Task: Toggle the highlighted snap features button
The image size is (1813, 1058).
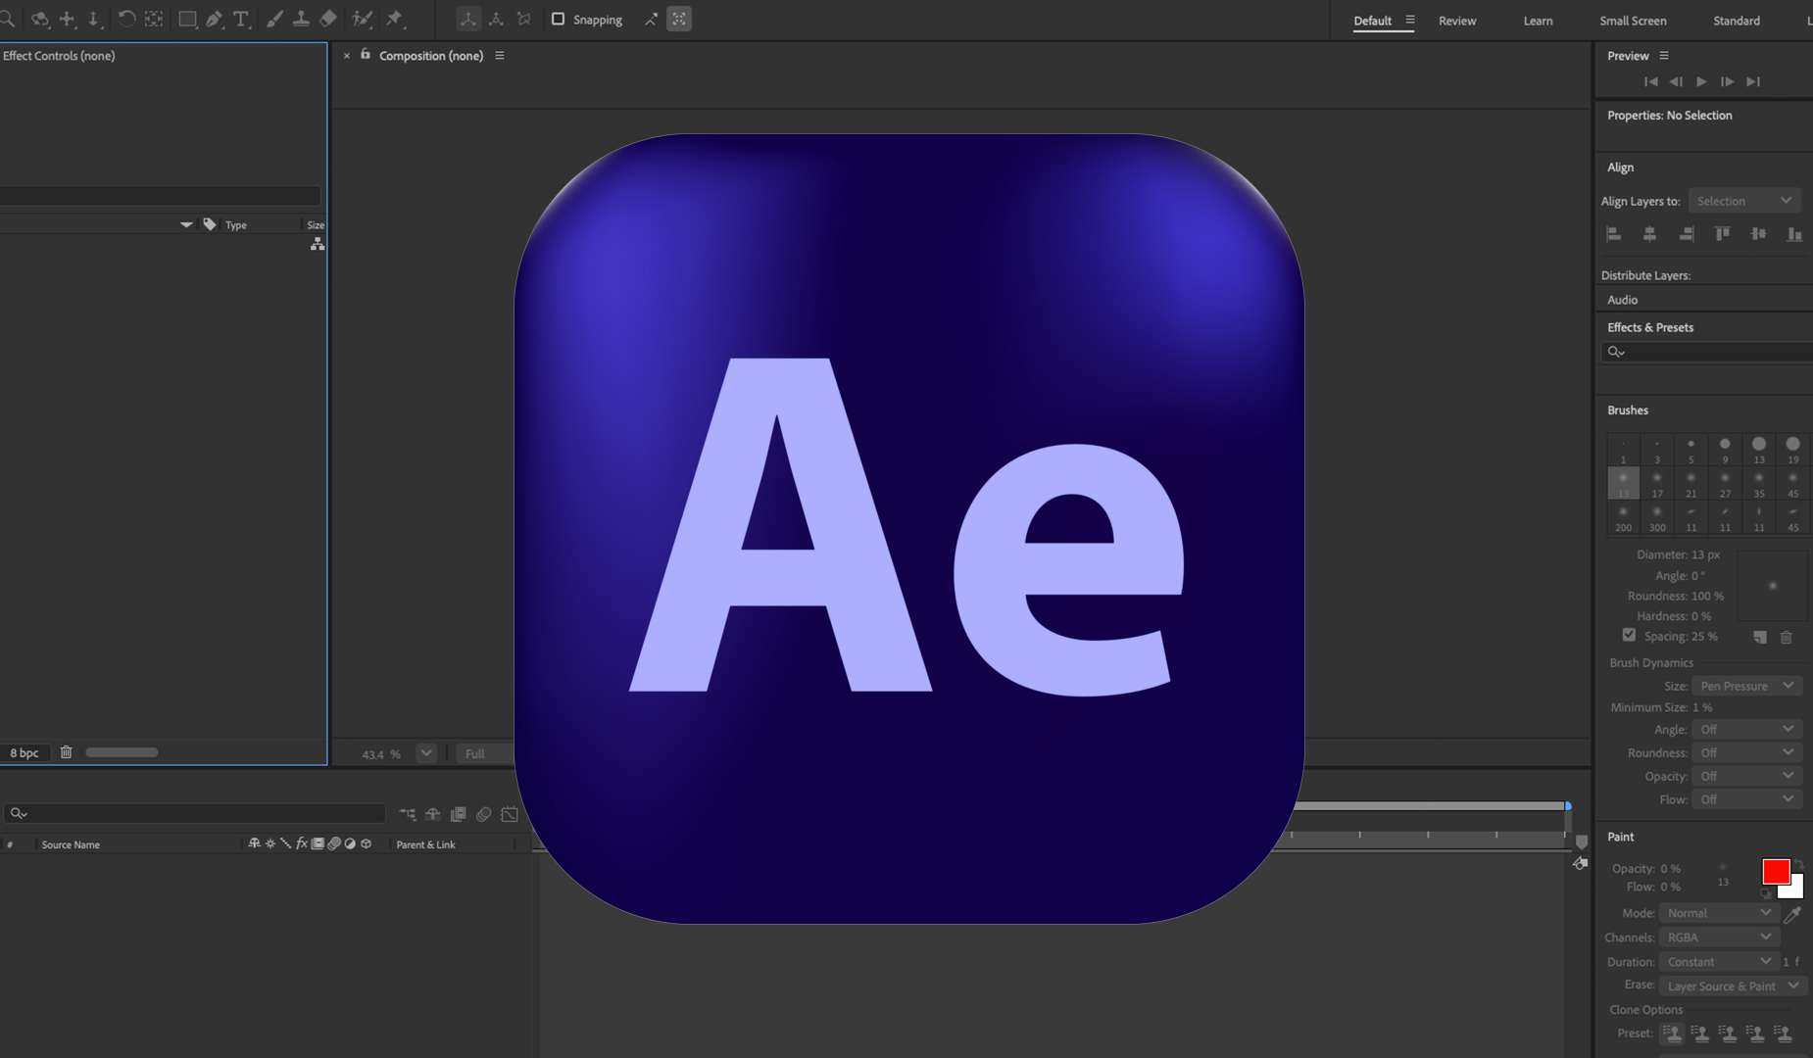Action: point(679,19)
